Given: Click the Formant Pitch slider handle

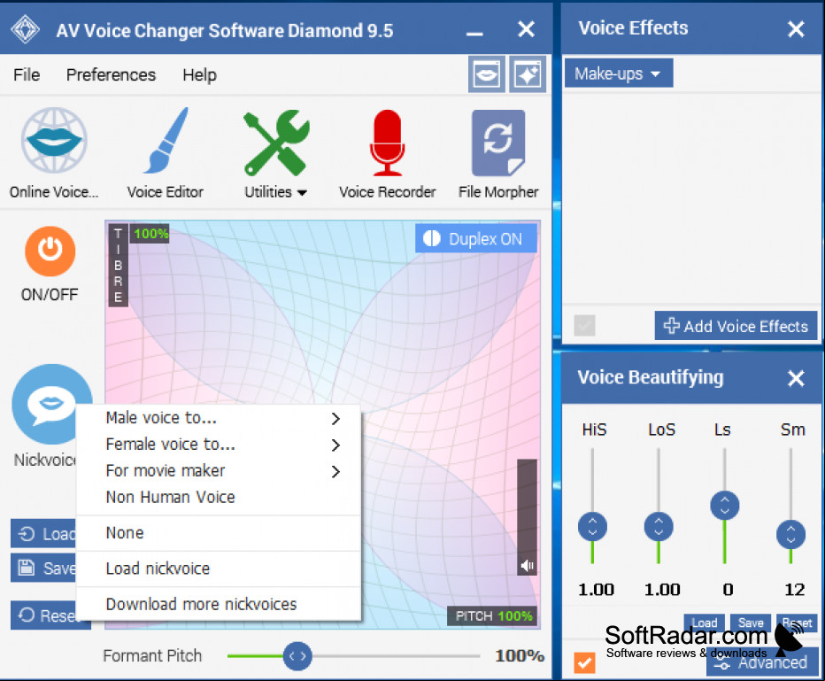Looking at the screenshot, I should click(297, 655).
